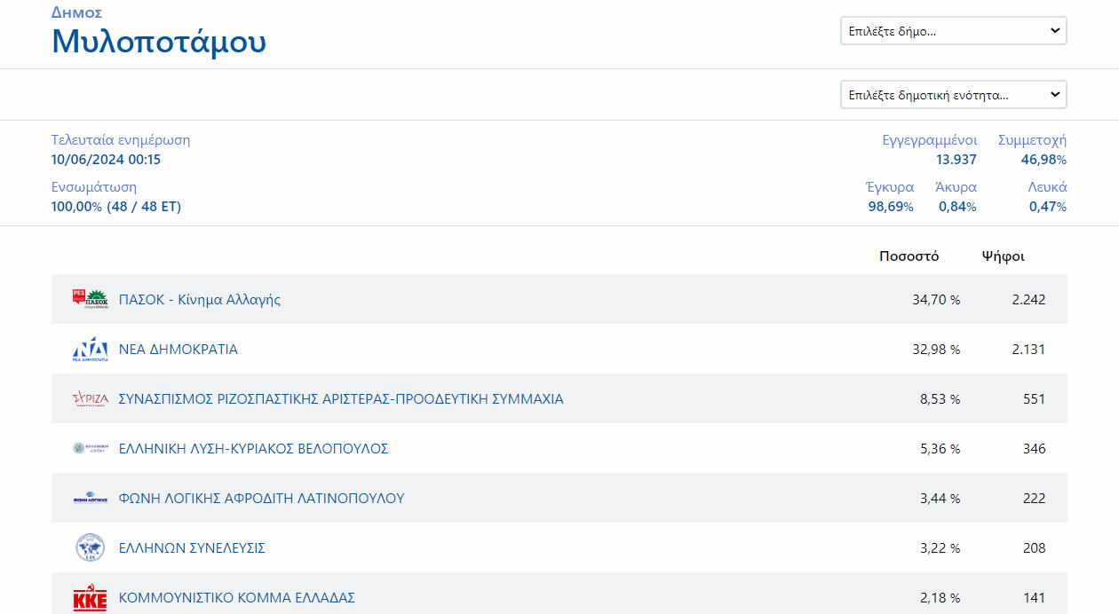
Task: Open the ΠΑΣΟΚ - Κίνημα Αλλαγής link
Action: pyautogui.click(x=200, y=300)
